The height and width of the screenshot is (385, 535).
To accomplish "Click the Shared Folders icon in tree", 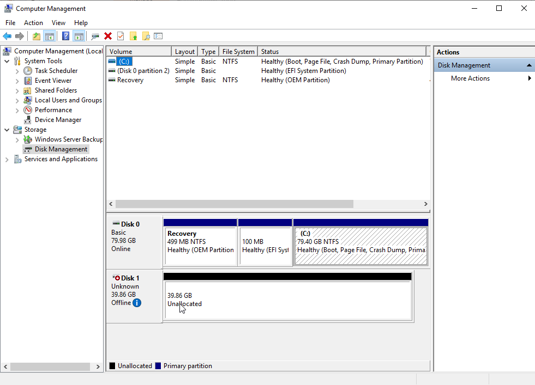I will pyautogui.click(x=28, y=90).
